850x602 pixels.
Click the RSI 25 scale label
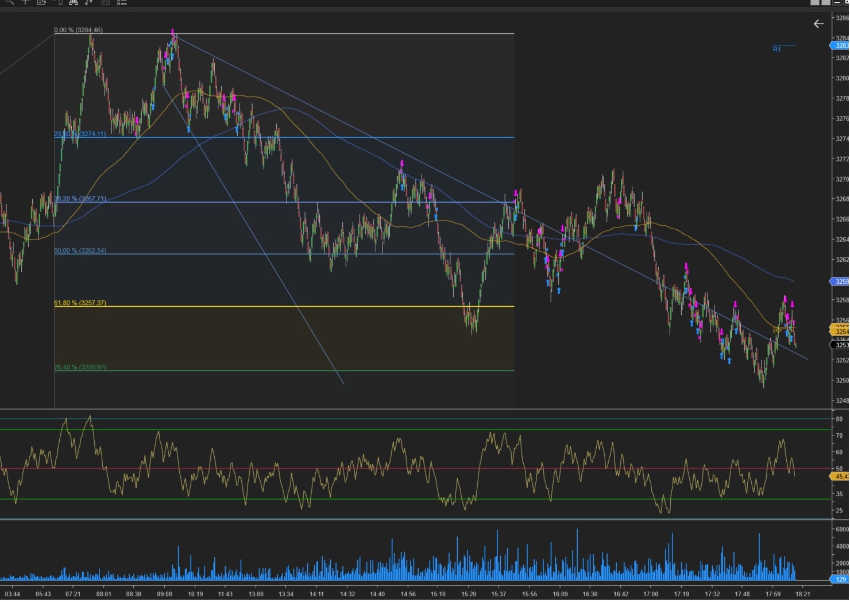pyautogui.click(x=839, y=510)
